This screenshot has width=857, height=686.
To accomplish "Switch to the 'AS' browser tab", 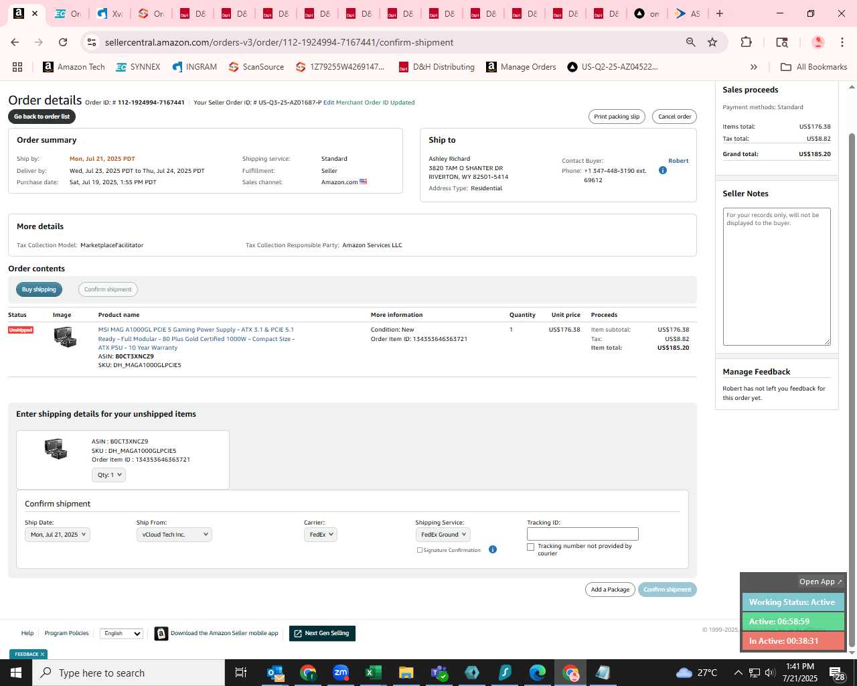I will pyautogui.click(x=688, y=13).
